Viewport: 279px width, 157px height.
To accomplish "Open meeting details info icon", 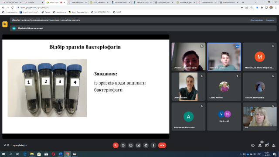I will click(x=253, y=145).
